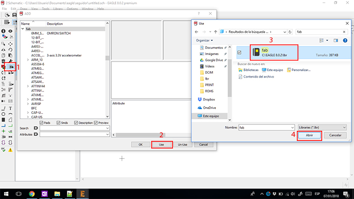This screenshot has width=354, height=199.
Task: Open the File menu
Action: 4,9
